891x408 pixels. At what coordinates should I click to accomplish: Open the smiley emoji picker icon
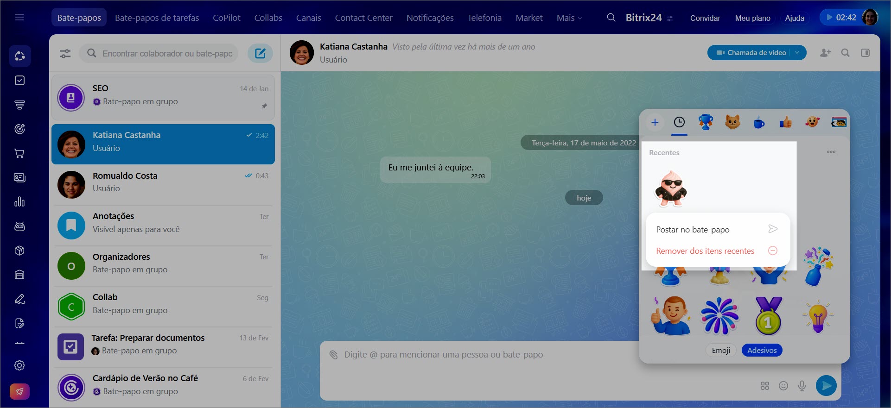pos(783,386)
